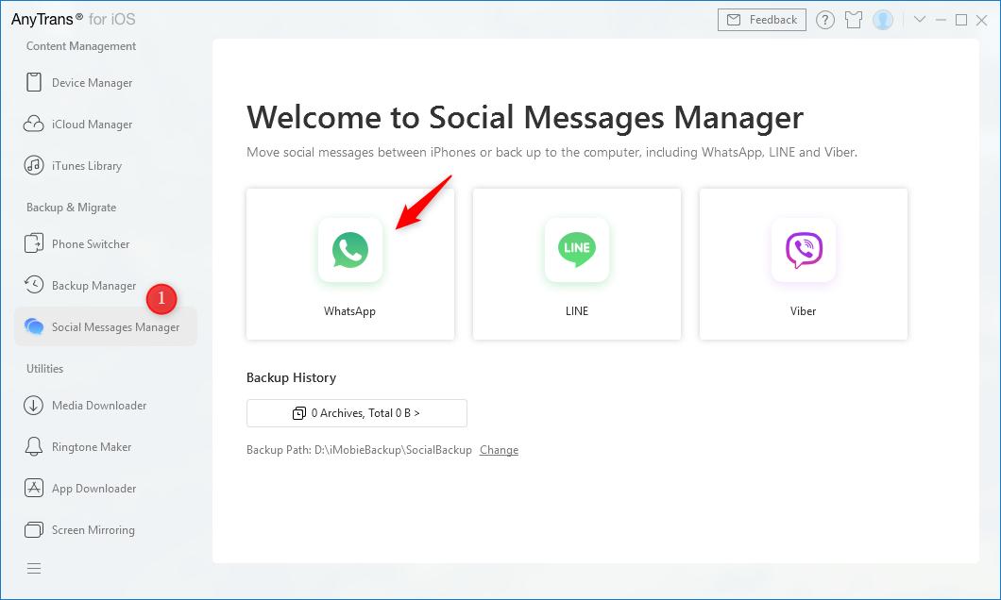Screen dimensions: 1001x600
Task: Click the Phone Switcher icon
Action: (34, 243)
